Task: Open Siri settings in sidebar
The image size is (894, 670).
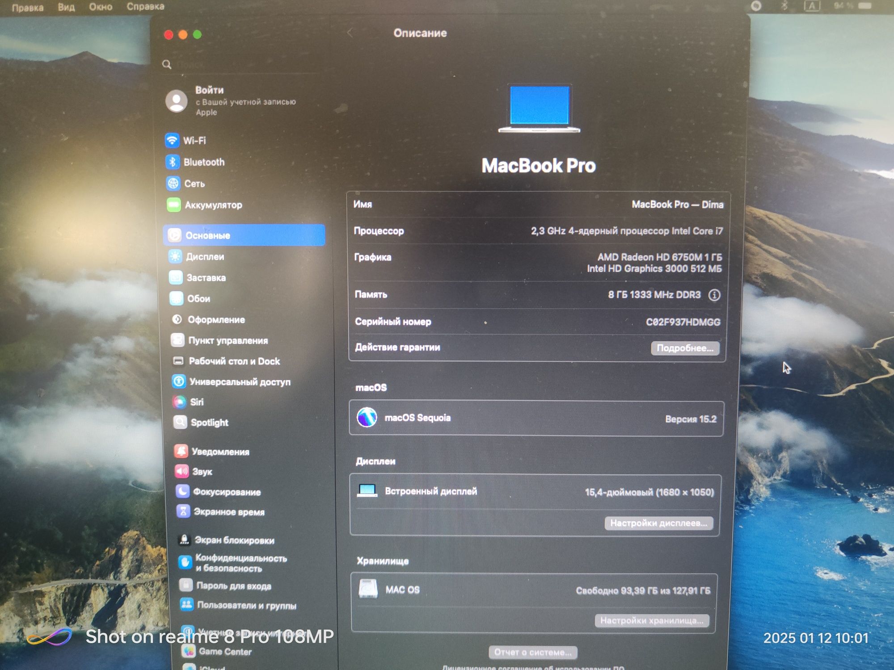Action: pos(188,402)
